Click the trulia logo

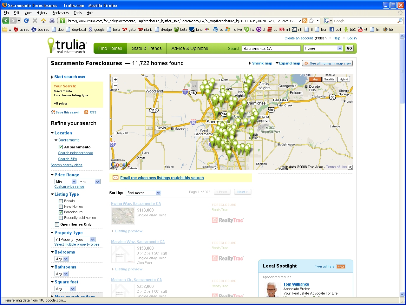pos(67,45)
